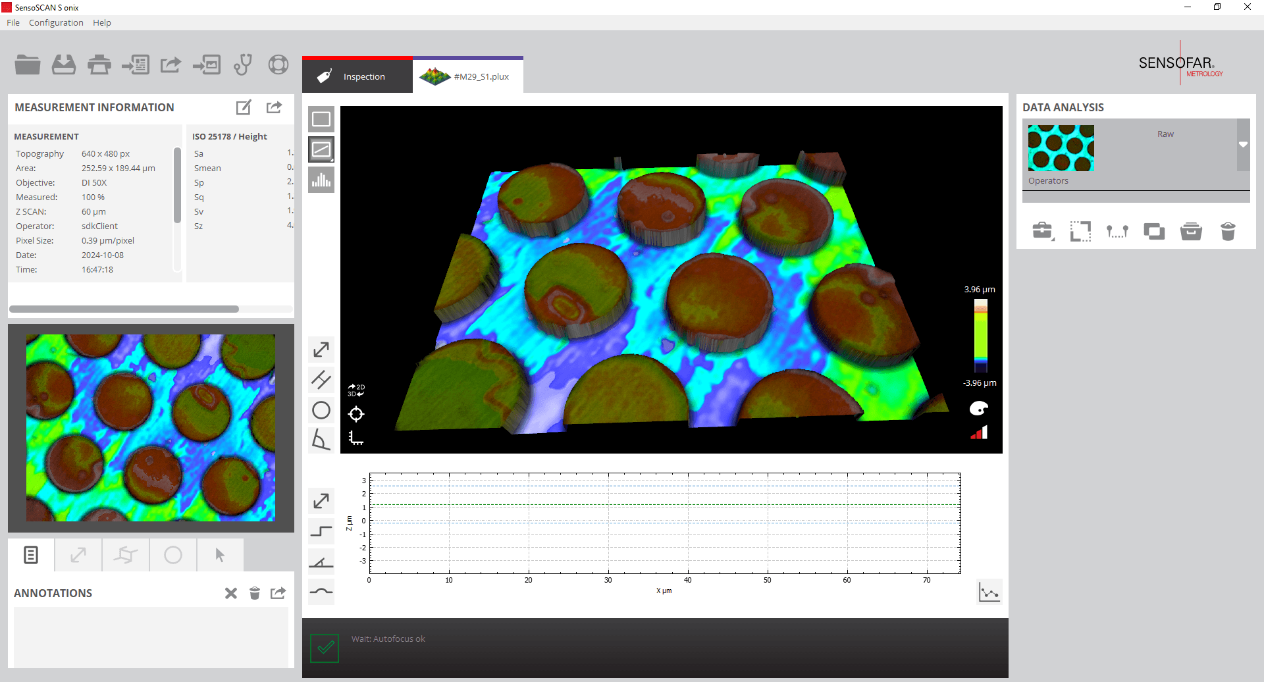Select the crop region icon
Viewport: 1264px width, 682px height.
coord(1080,231)
